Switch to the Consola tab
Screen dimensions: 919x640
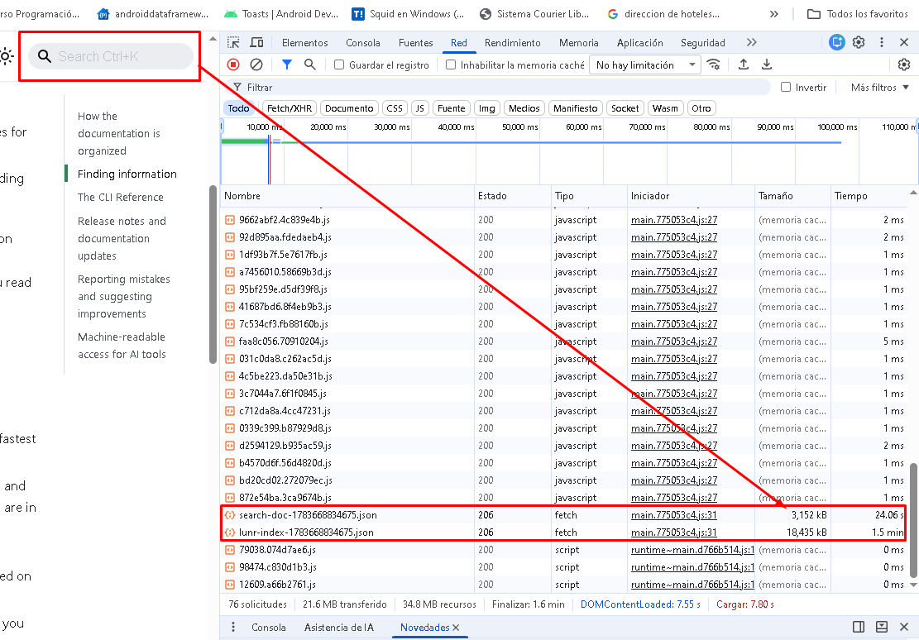click(x=363, y=43)
